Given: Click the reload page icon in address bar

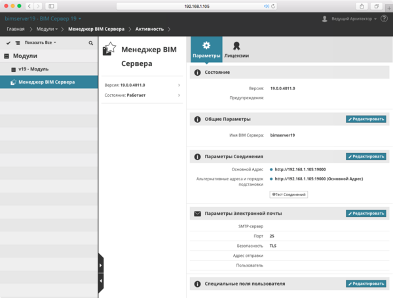Looking at the screenshot, I should (x=273, y=7).
